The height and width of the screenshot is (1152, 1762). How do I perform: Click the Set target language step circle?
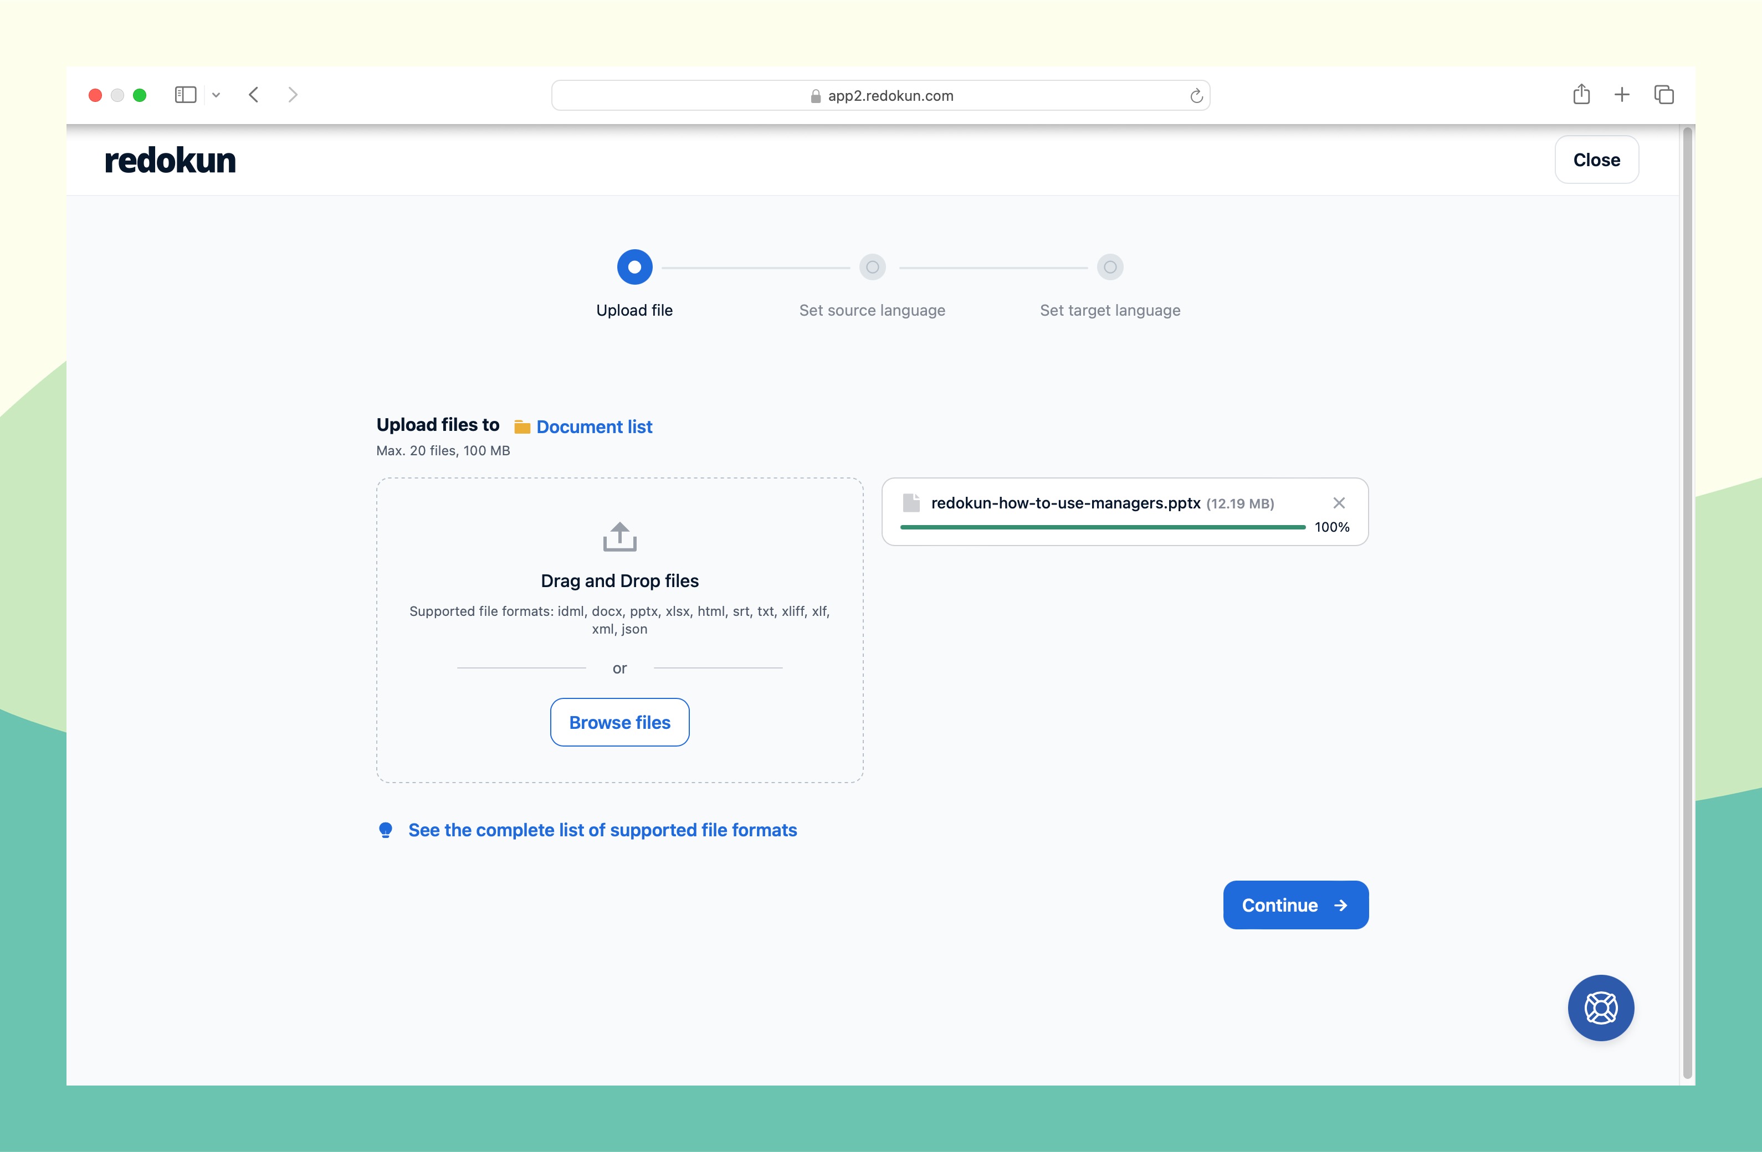coord(1109,266)
